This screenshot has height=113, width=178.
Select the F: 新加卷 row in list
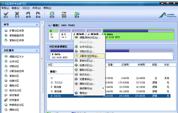[109, 87]
